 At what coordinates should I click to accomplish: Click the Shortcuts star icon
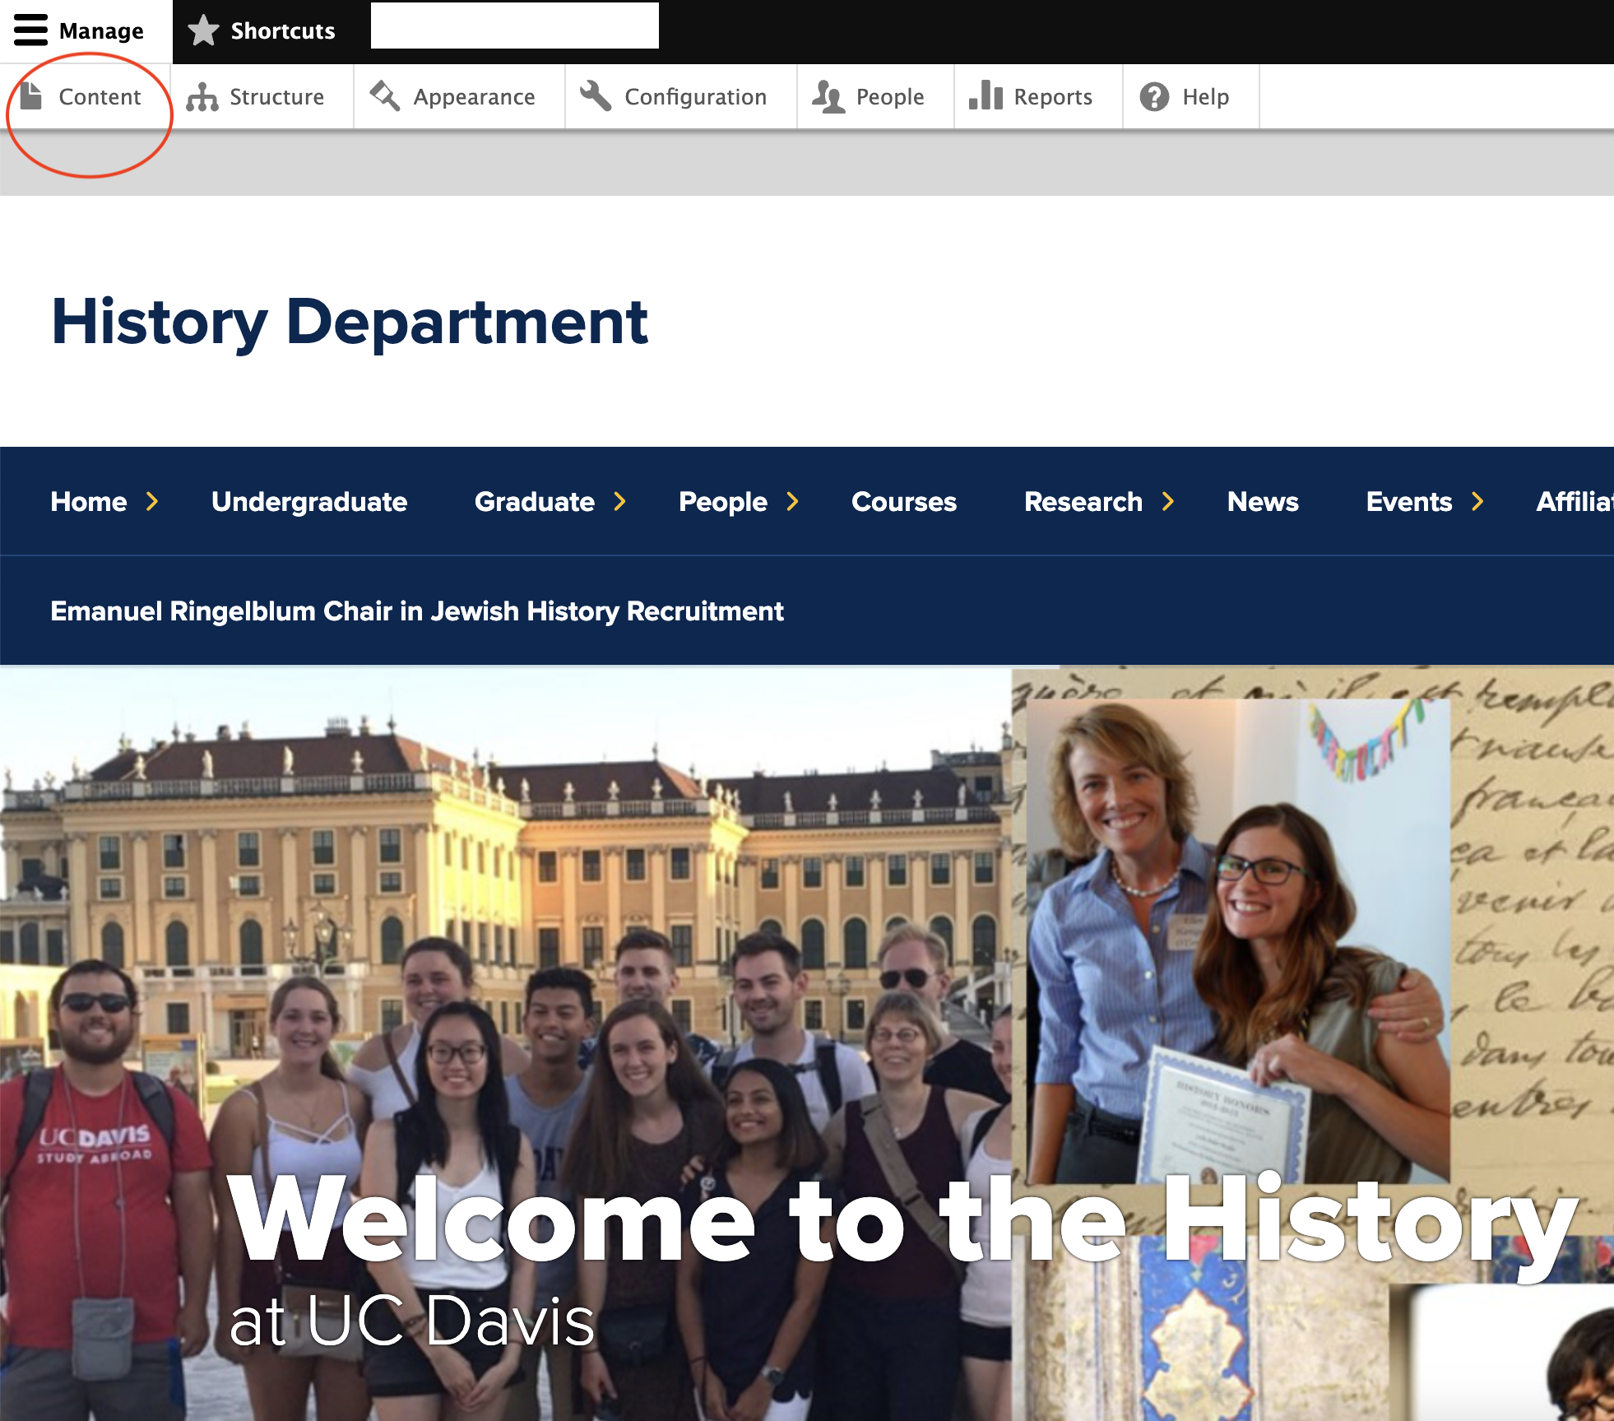click(203, 30)
